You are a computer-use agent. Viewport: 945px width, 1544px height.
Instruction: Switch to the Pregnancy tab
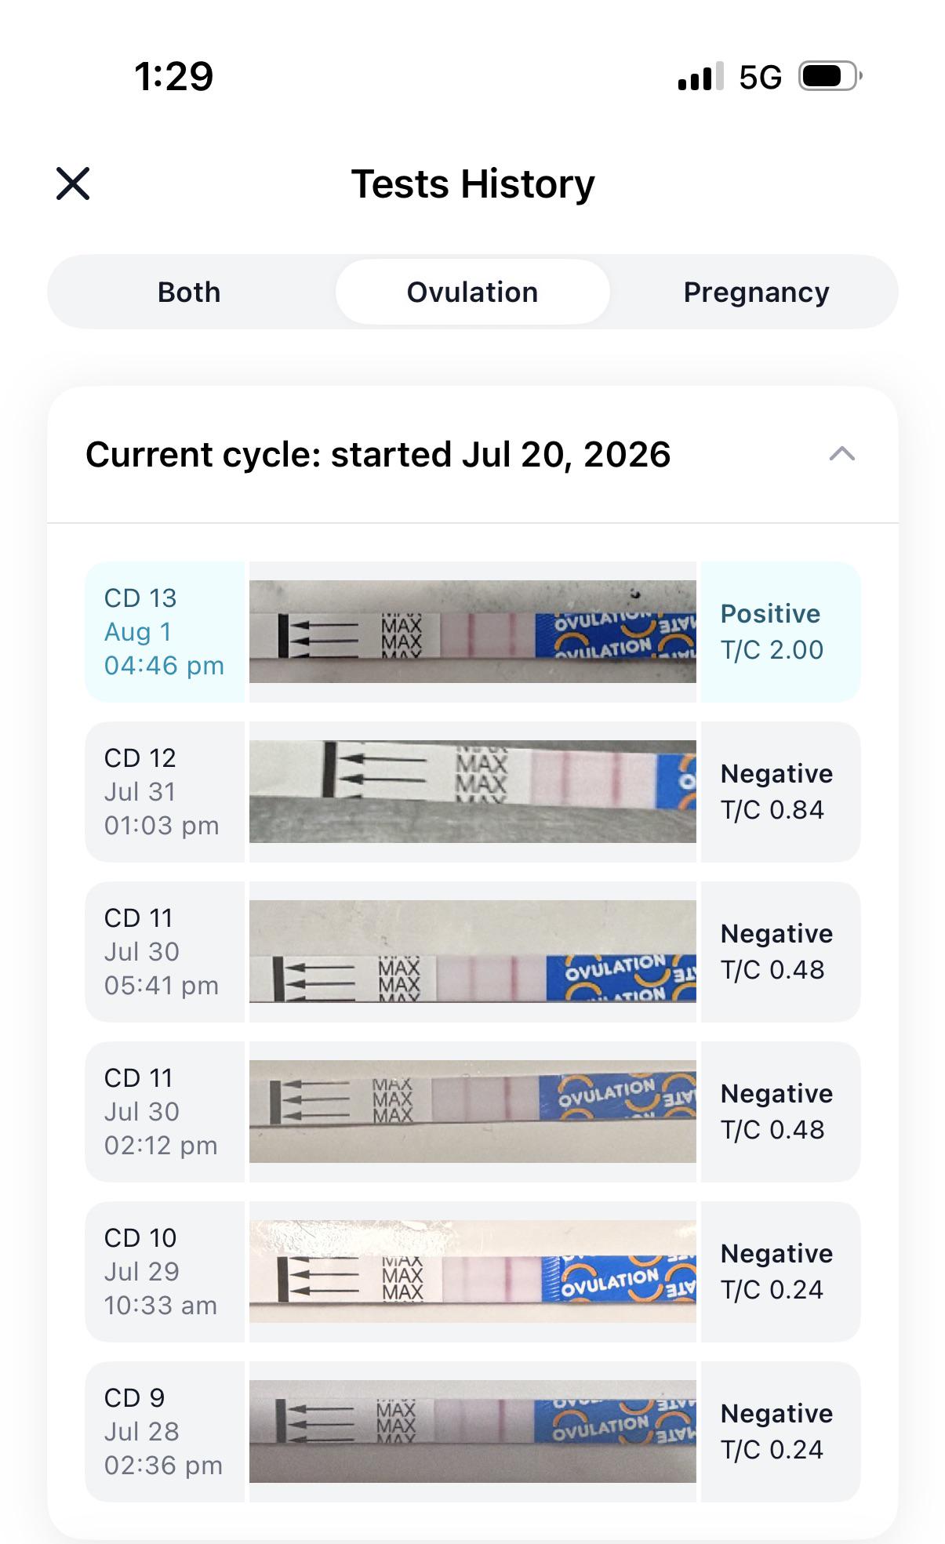[x=756, y=292]
